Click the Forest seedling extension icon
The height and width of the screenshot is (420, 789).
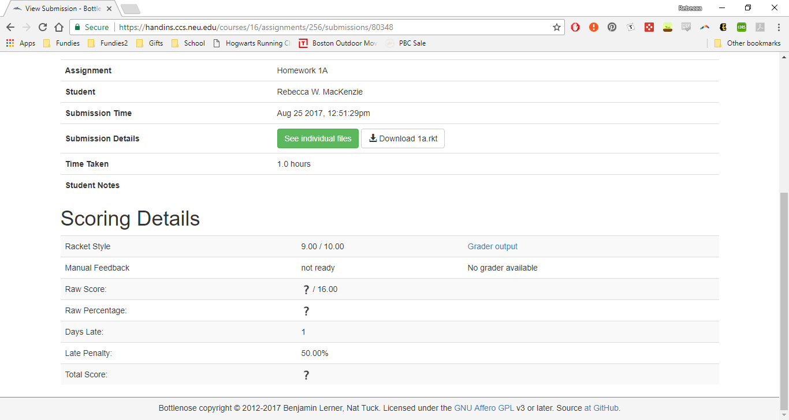(x=668, y=27)
